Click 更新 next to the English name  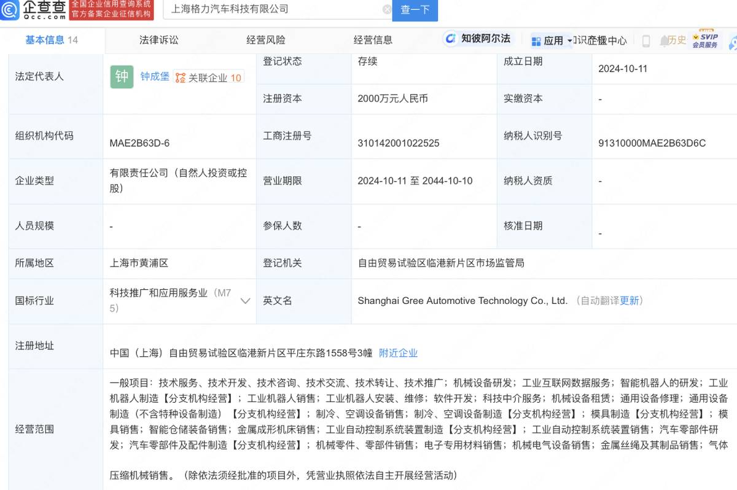click(630, 301)
